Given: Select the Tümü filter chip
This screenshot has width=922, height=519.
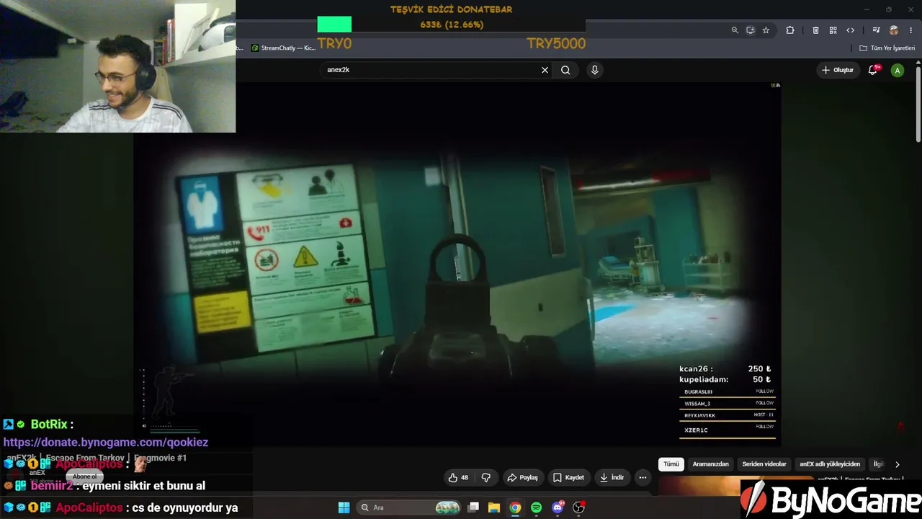Looking at the screenshot, I should 671,464.
